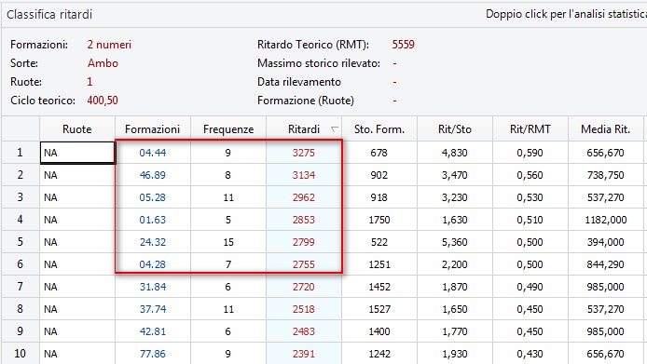Select formation 05.28 cell
647x364 pixels.
pyautogui.click(x=153, y=197)
